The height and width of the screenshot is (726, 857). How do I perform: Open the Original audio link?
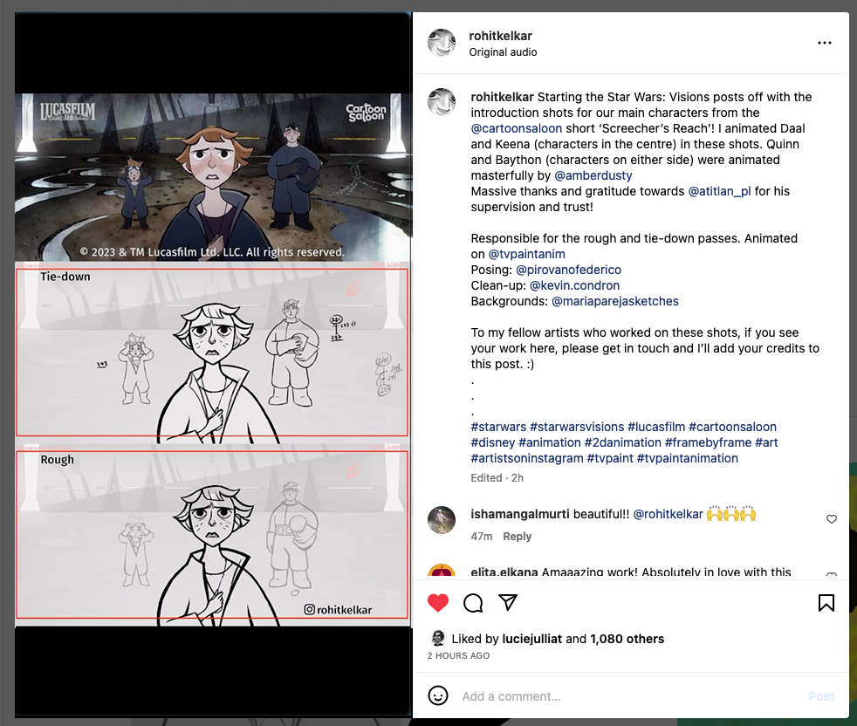click(x=503, y=52)
